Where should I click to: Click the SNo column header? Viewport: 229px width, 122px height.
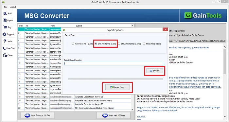click(21, 26)
